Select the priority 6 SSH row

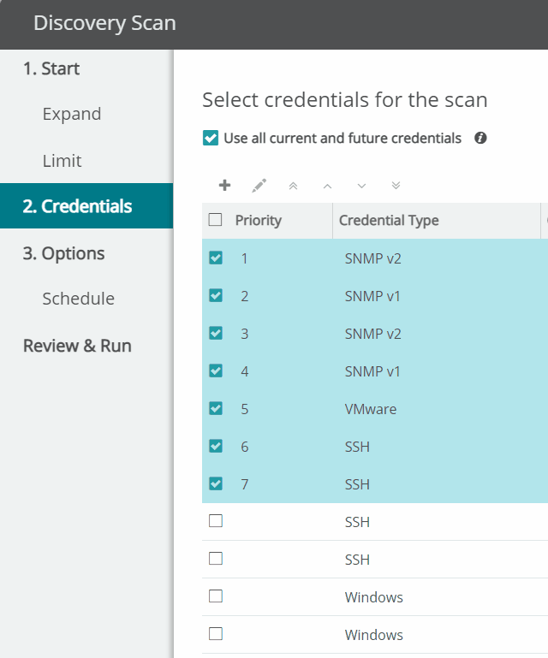coord(375,447)
